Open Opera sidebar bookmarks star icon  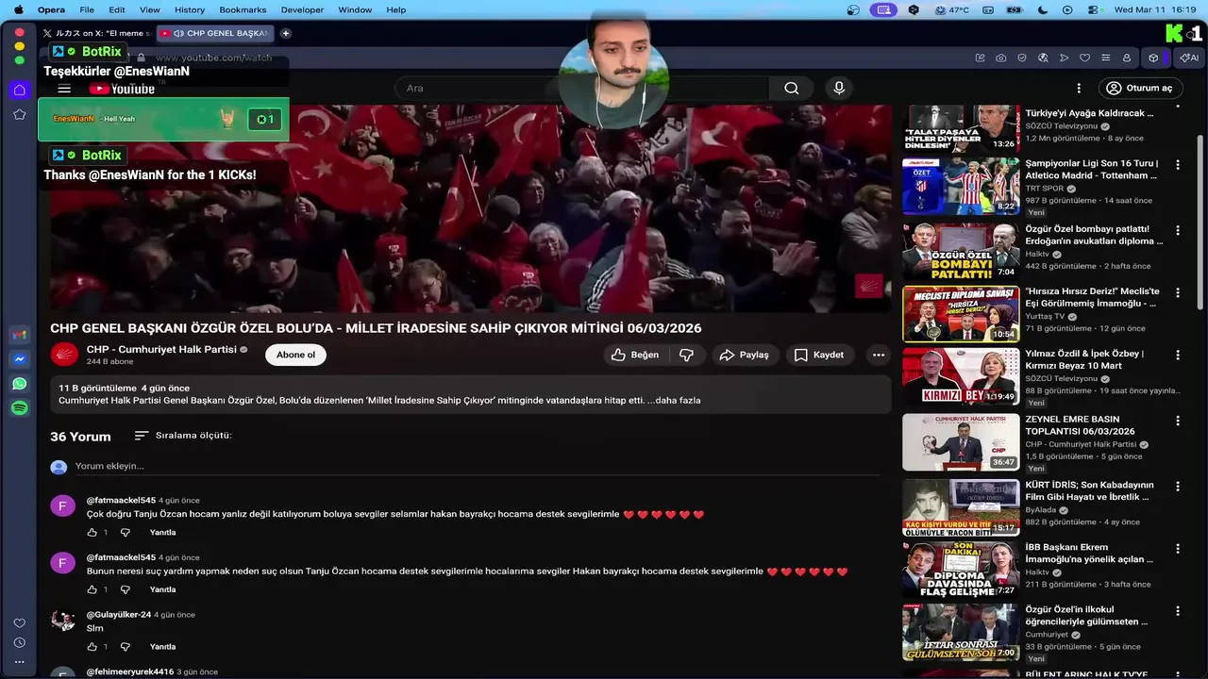tap(19, 114)
